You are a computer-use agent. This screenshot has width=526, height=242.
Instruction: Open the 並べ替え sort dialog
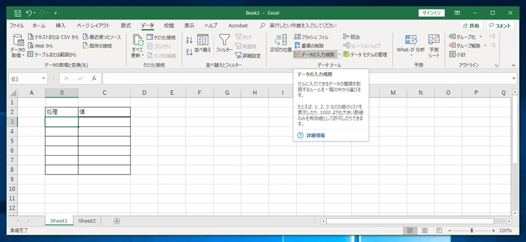(x=203, y=44)
